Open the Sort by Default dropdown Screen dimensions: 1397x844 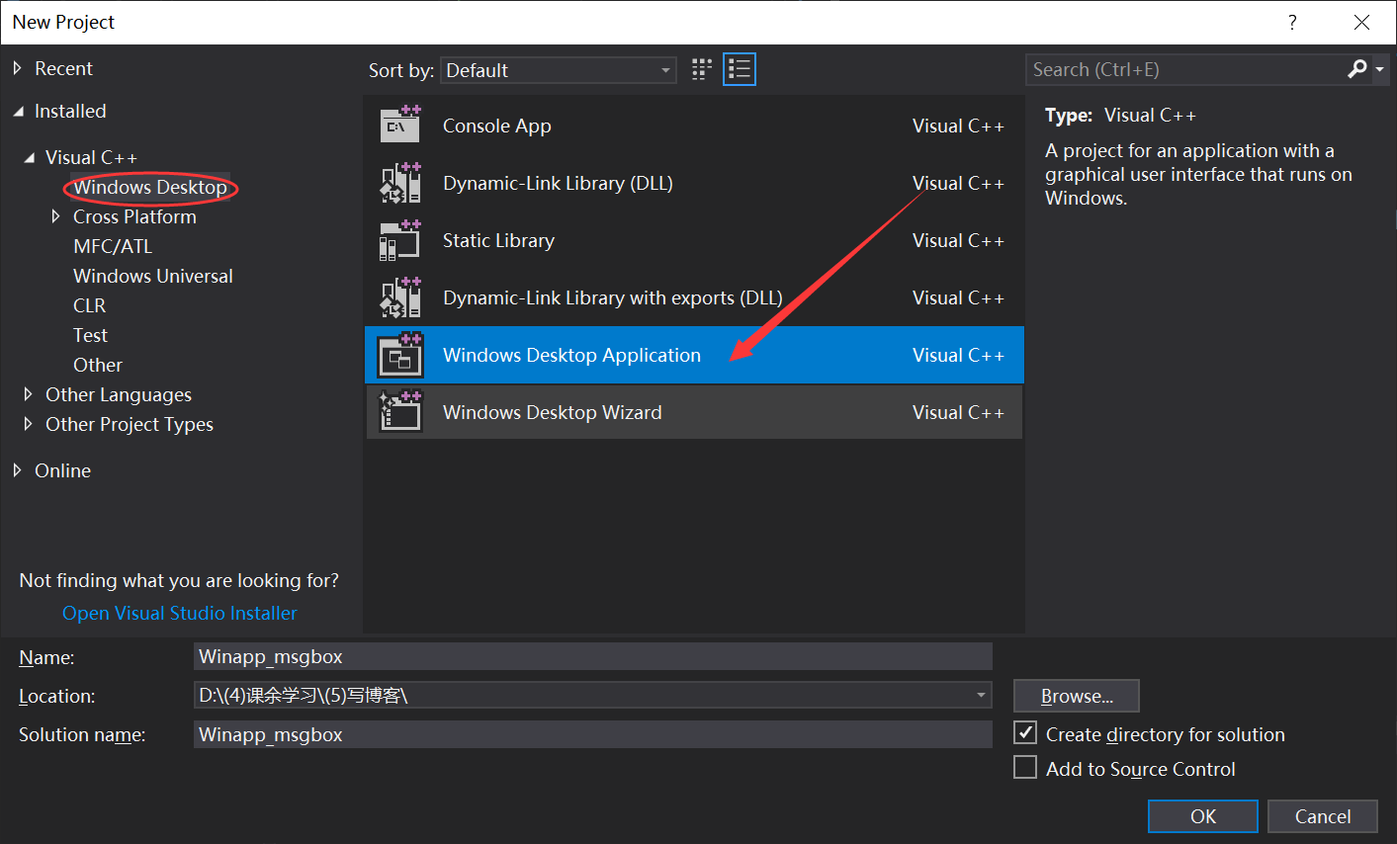[559, 70]
